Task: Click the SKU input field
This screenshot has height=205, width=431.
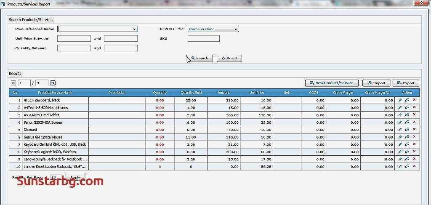Action: [204, 38]
